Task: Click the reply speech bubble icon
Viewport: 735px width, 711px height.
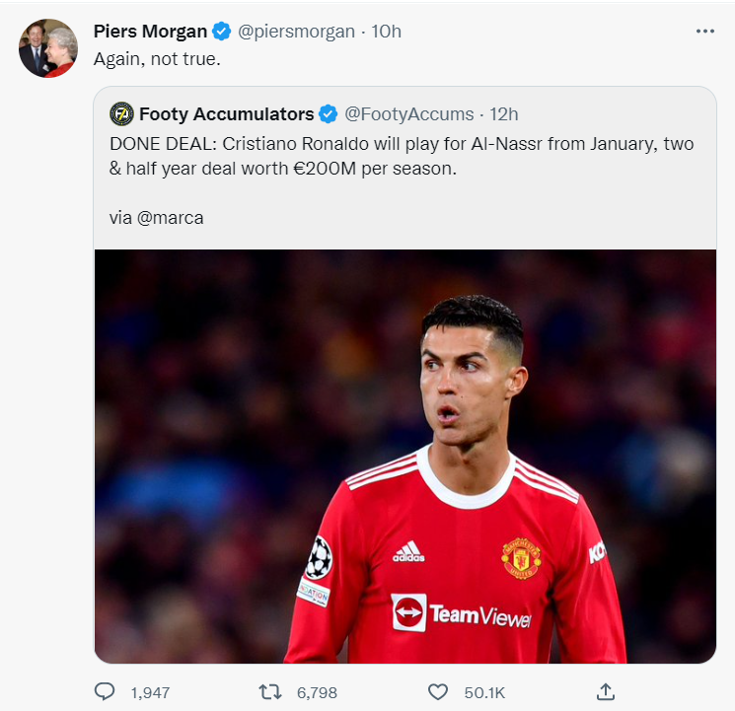Action: (x=105, y=691)
